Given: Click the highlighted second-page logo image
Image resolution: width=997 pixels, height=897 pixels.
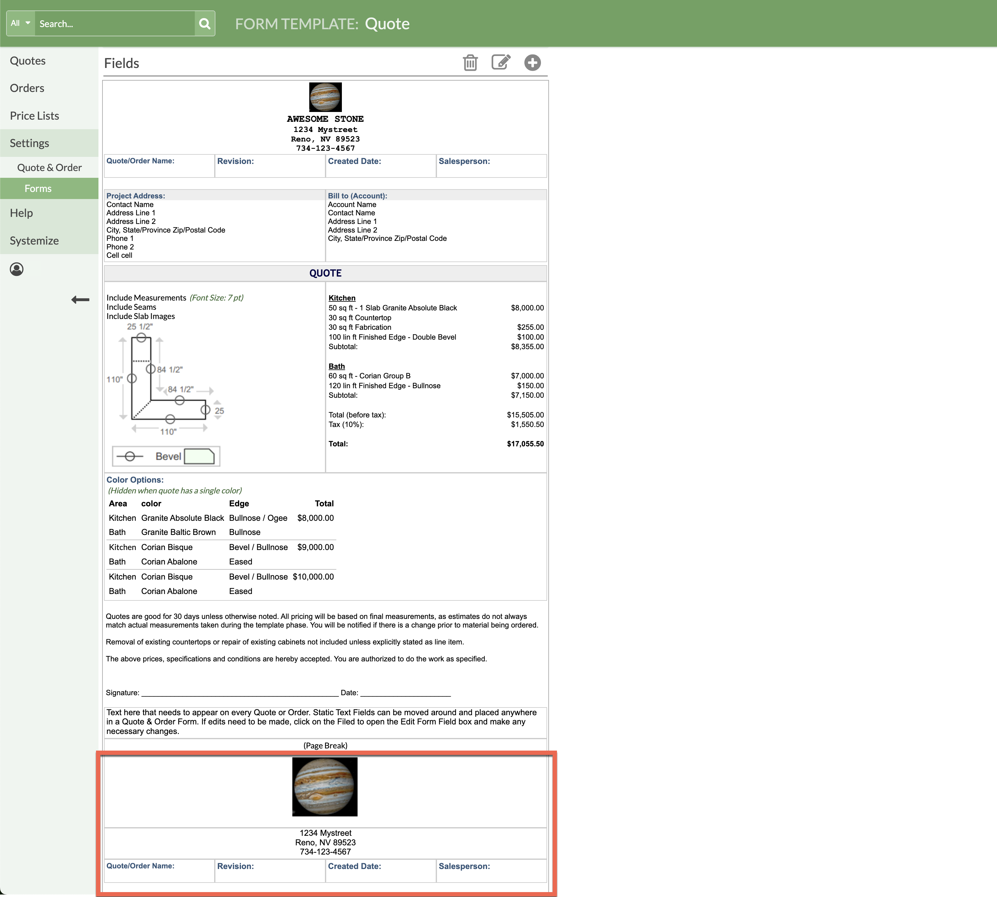Looking at the screenshot, I should point(324,787).
